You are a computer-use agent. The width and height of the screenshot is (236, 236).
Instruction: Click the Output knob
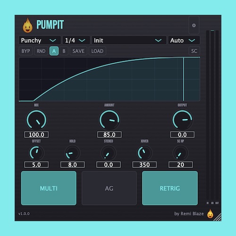click(x=182, y=120)
